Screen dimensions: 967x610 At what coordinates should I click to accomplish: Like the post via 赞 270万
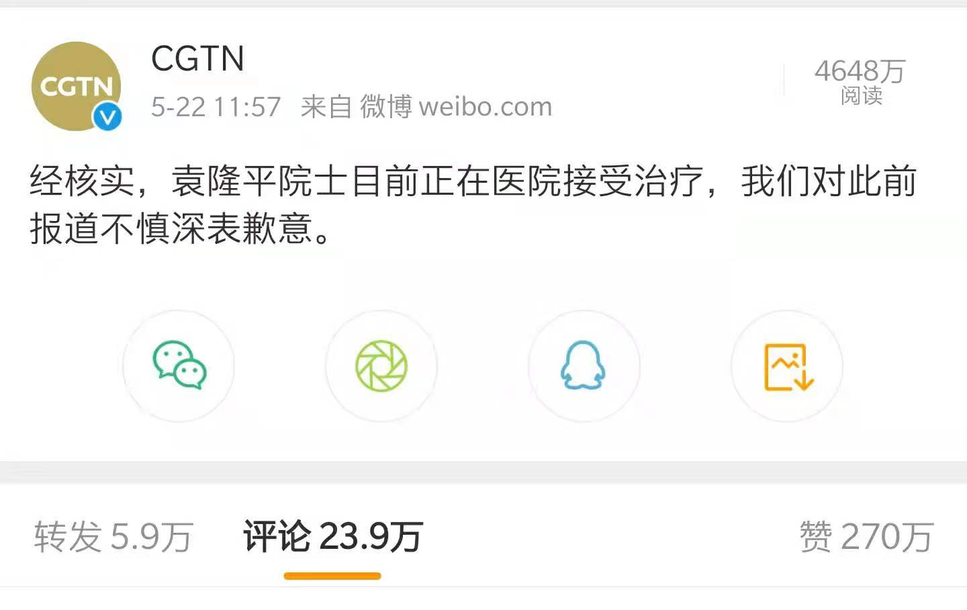[866, 537]
